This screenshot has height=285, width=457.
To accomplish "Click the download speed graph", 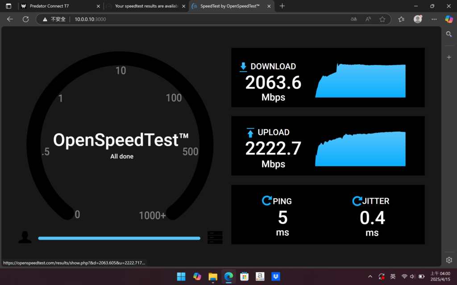I will pyautogui.click(x=360, y=80).
